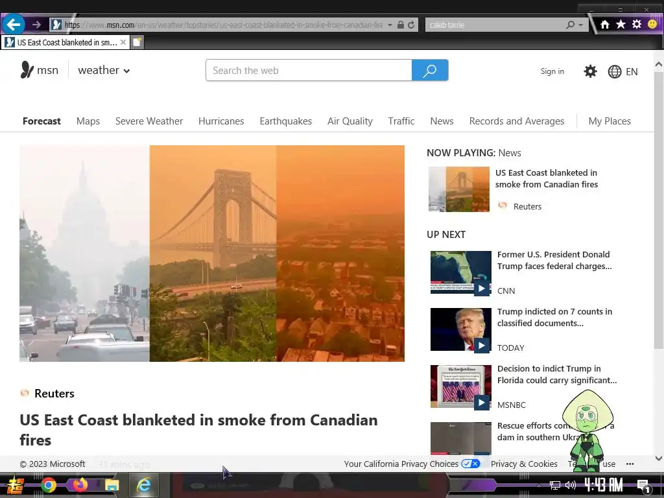
Task: Click the now playing smoke story thumbnail
Action: pos(458,189)
